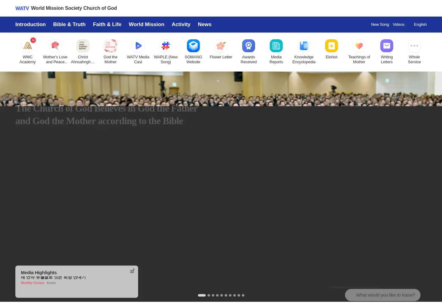Select the active elongated carousel indicator
Screen dimensions: 442x307
click(202, 295)
